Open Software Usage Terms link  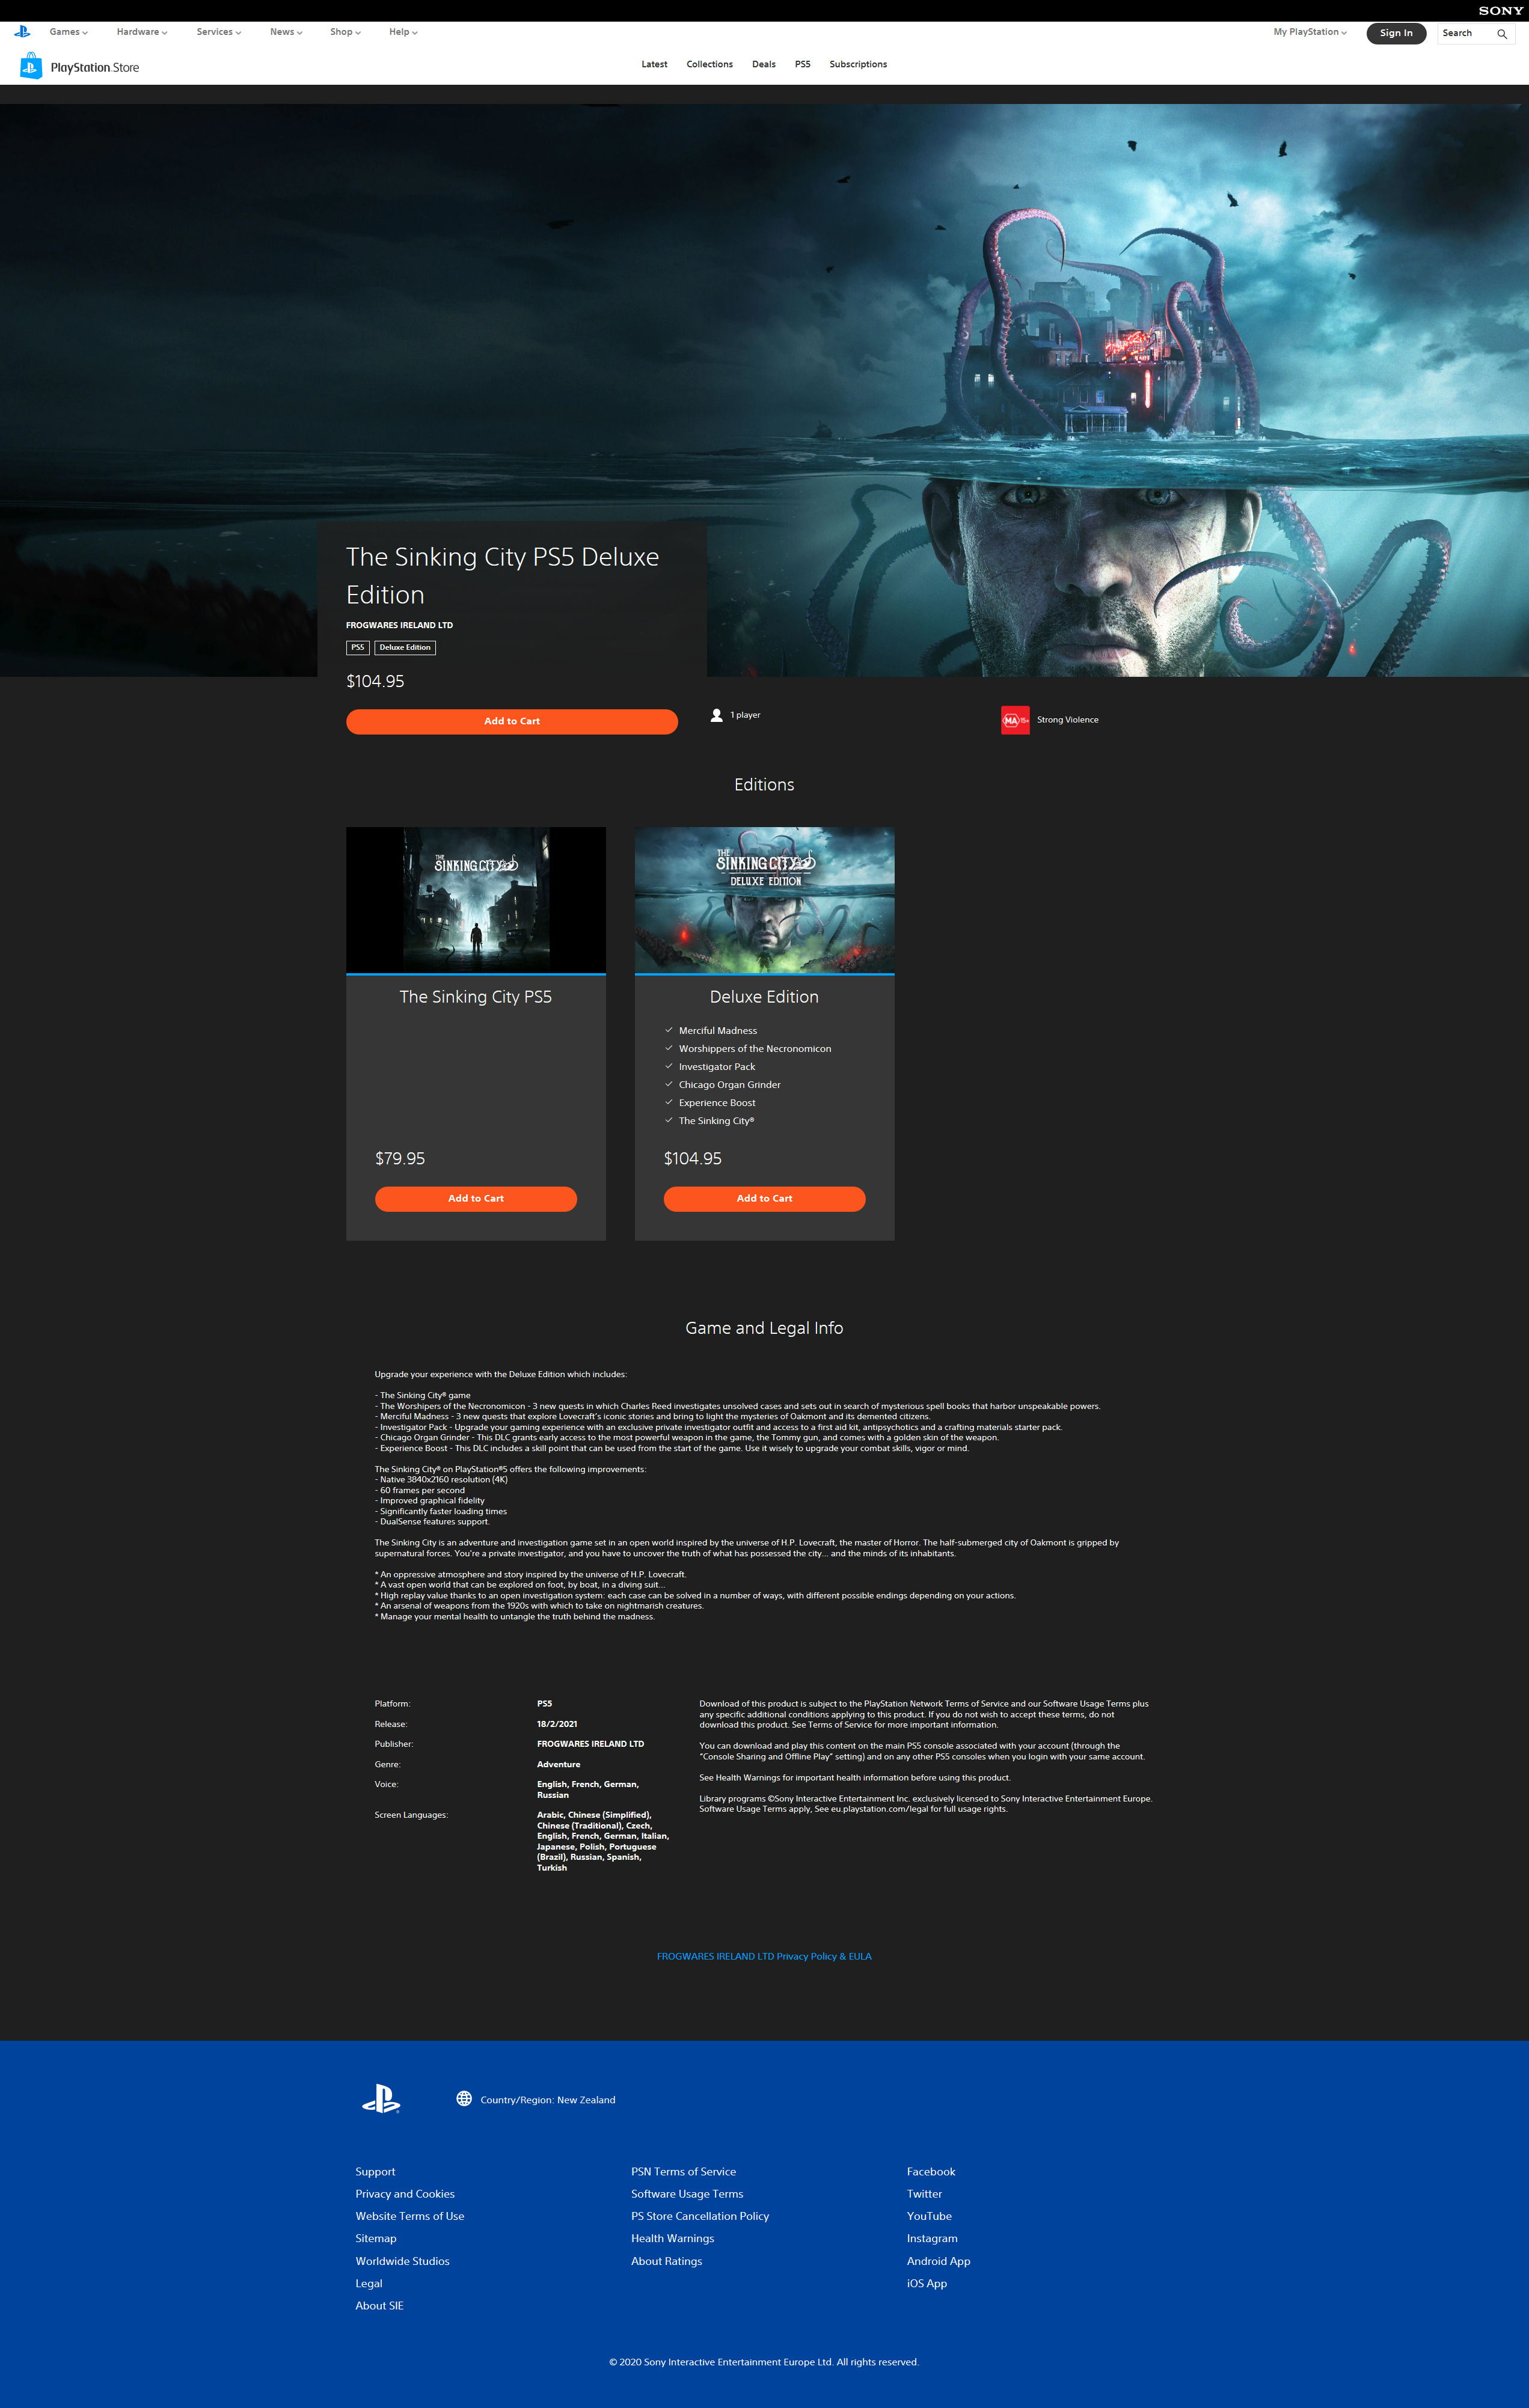[x=687, y=2193]
